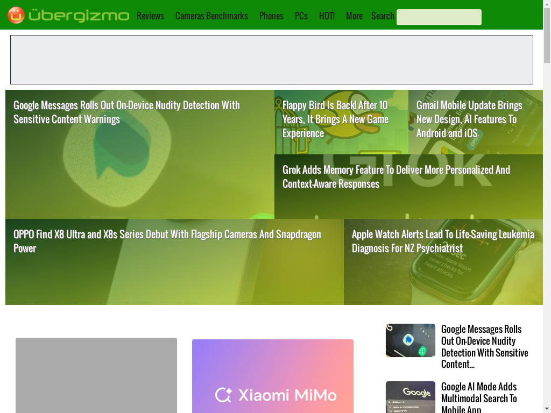Click the Xiaomi MiMo article card image
This screenshot has width=551, height=413.
[273, 376]
